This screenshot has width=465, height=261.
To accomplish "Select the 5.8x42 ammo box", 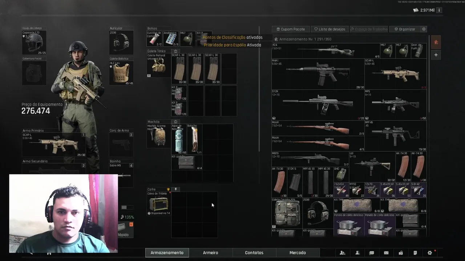I will [x=419, y=190].
